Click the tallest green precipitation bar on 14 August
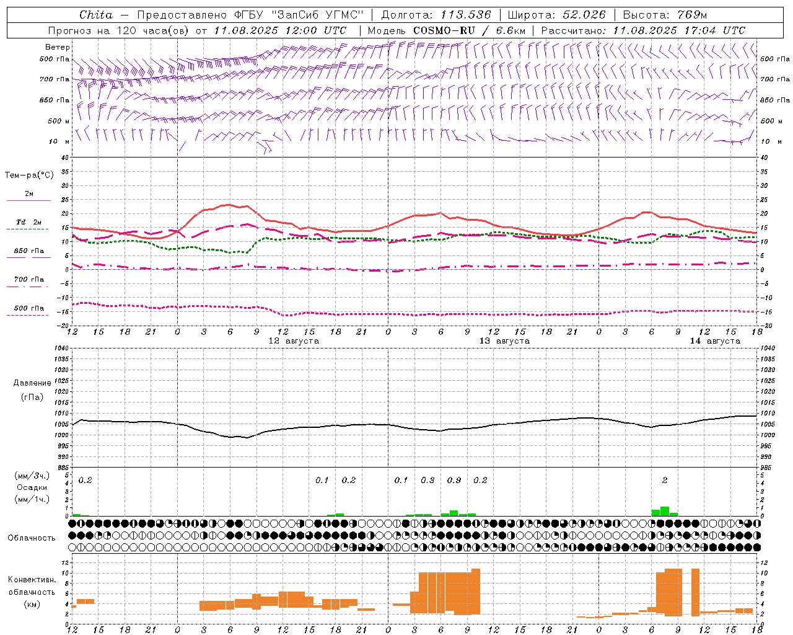This screenshot has height=635, width=793. click(x=665, y=512)
